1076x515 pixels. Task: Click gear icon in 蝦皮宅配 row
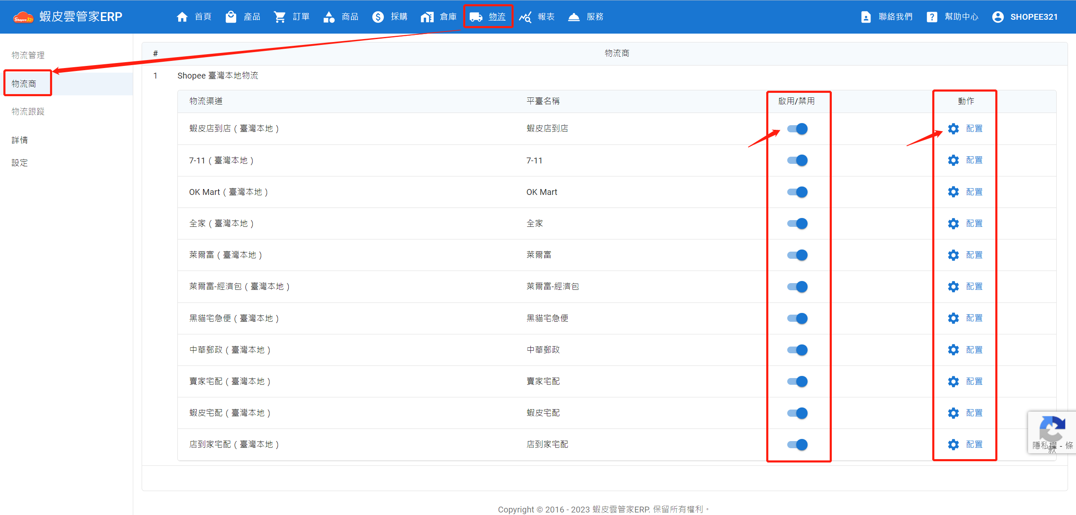[x=953, y=413]
